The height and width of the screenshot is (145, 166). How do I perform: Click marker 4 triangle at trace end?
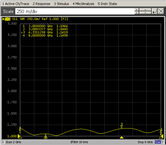point(161,132)
